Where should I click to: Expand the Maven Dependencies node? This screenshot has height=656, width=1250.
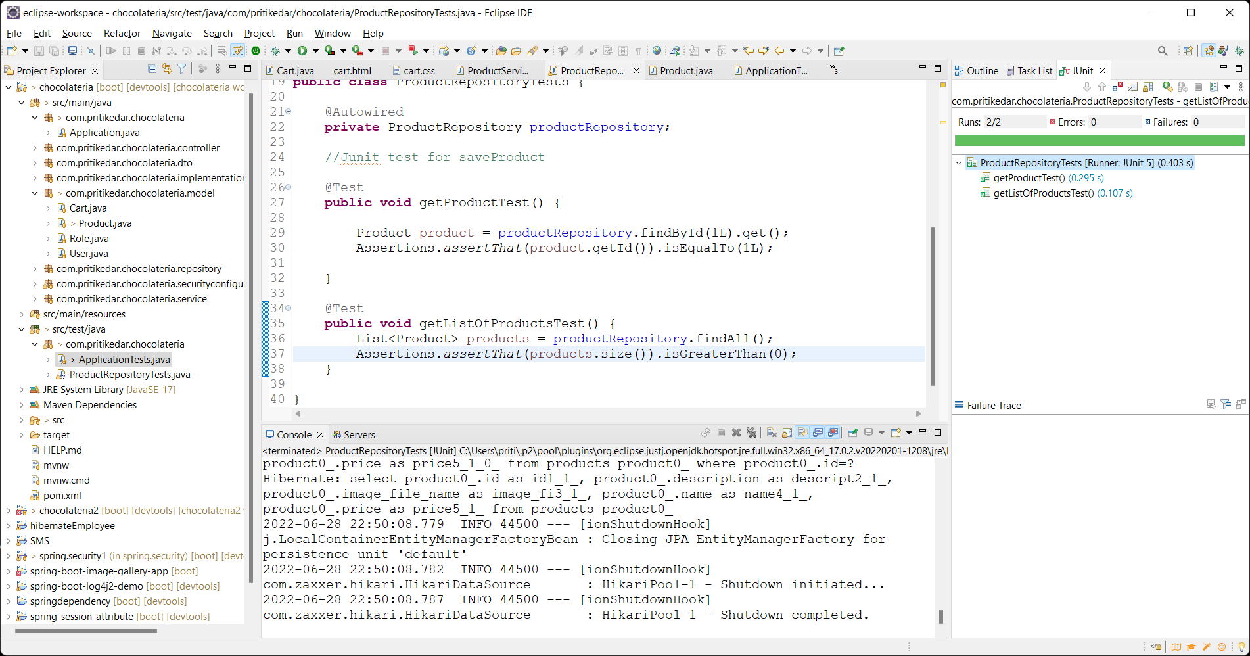pyautogui.click(x=22, y=405)
